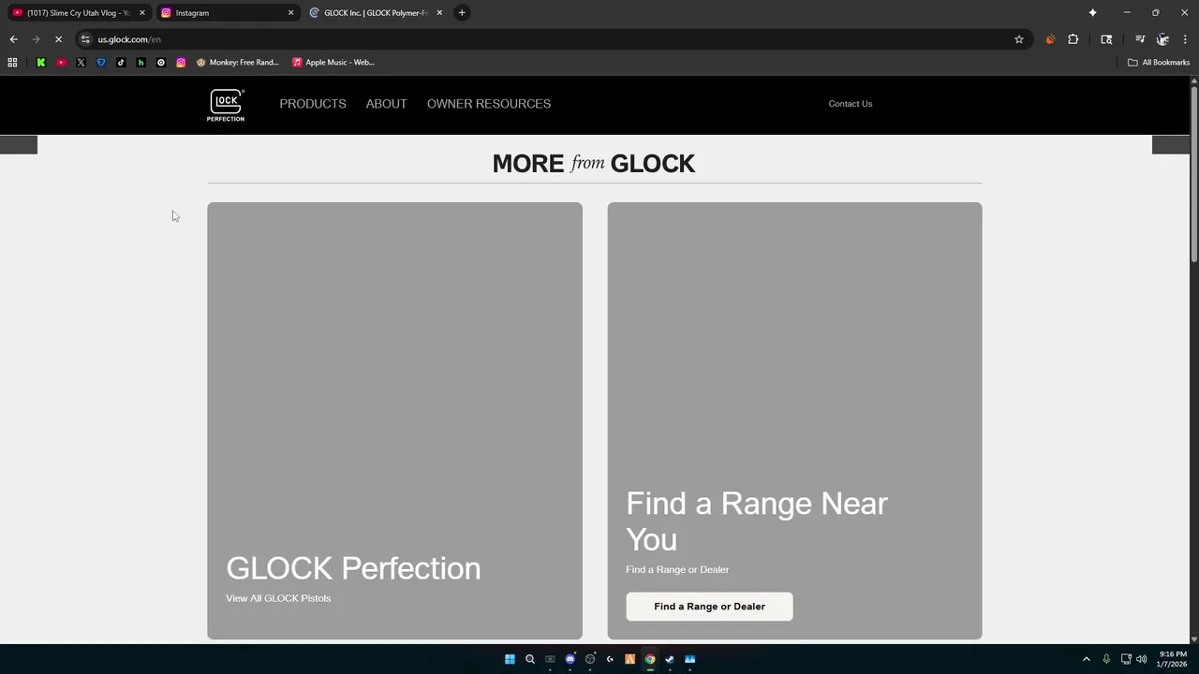Show hidden system tray icons
This screenshot has height=674, width=1199.
click(1087, 659)
